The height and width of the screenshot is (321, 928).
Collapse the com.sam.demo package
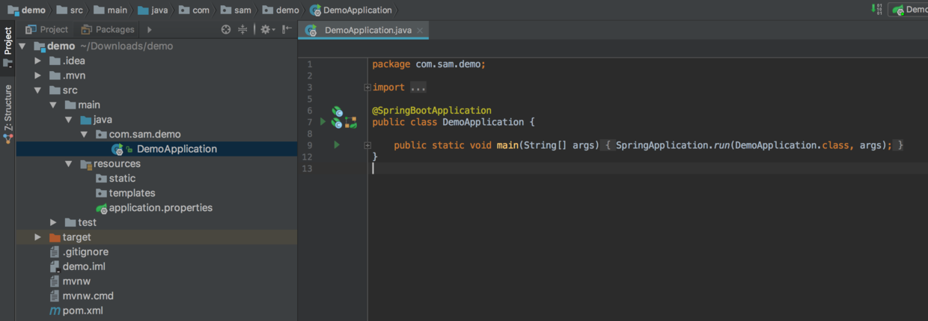pyautogui.click(x=84, y=135)
